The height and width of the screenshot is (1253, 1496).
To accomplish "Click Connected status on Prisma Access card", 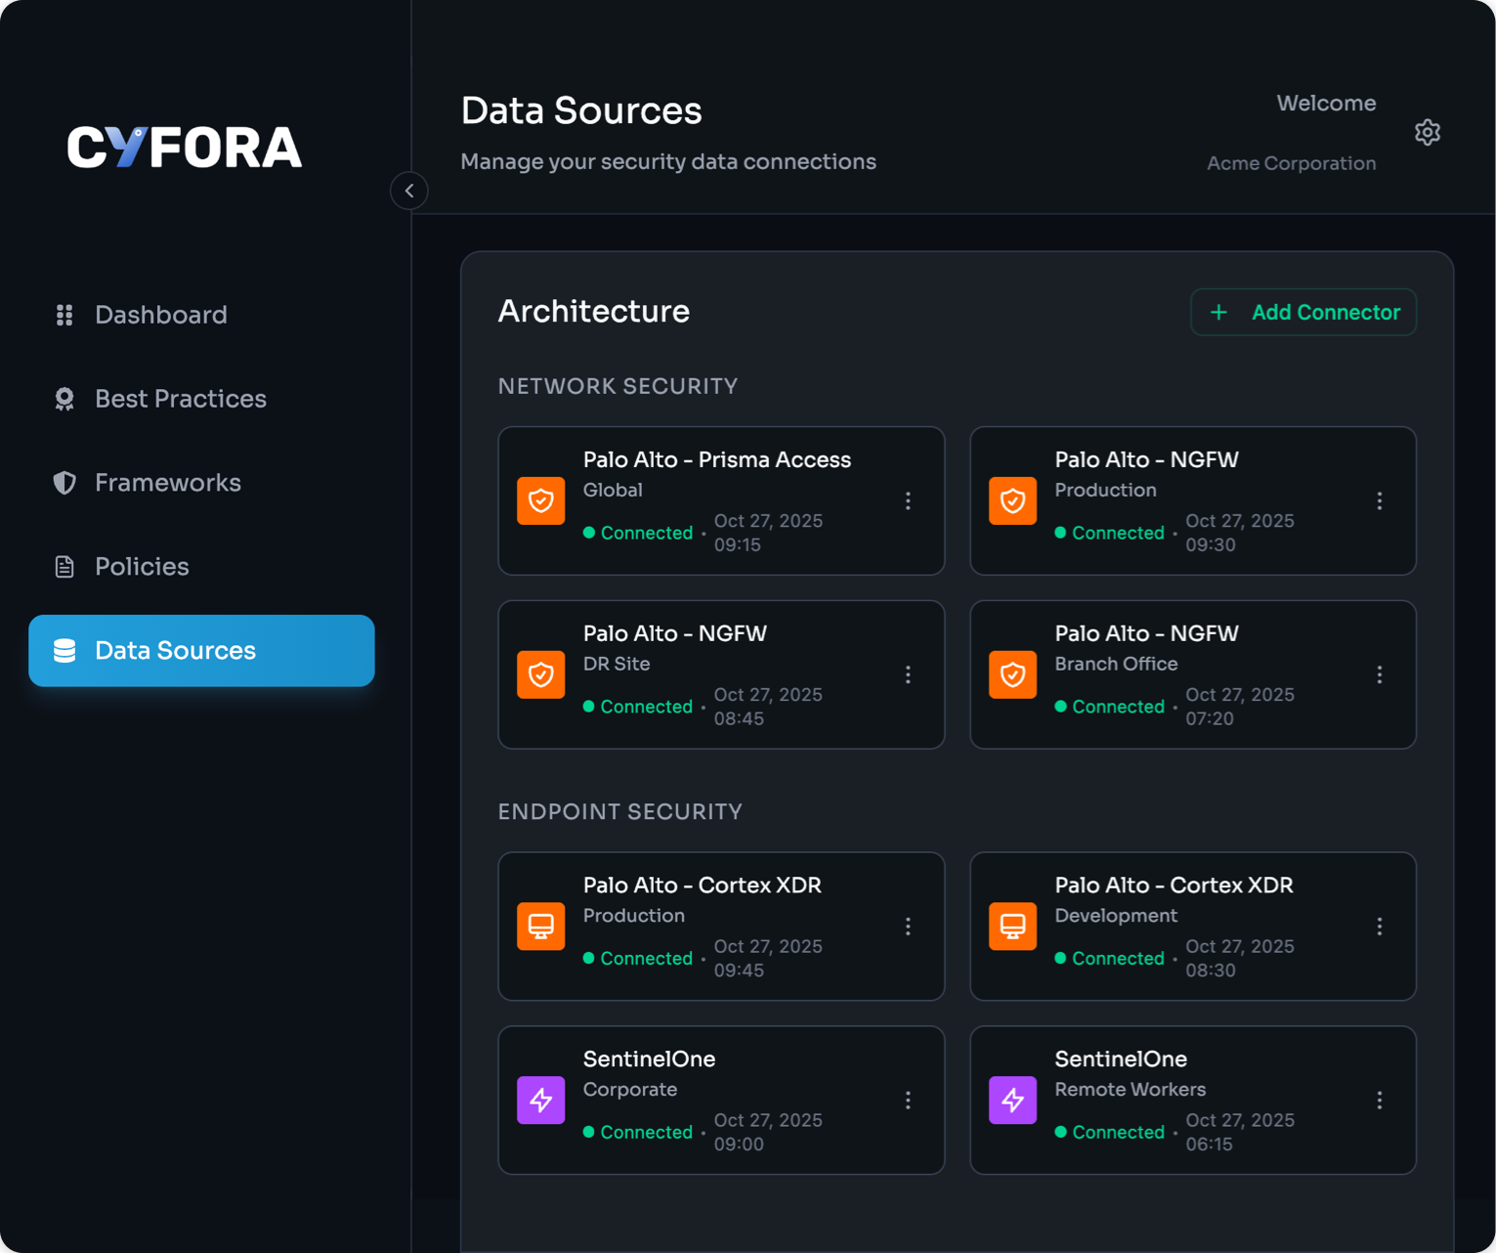I will tap(638, 533).
